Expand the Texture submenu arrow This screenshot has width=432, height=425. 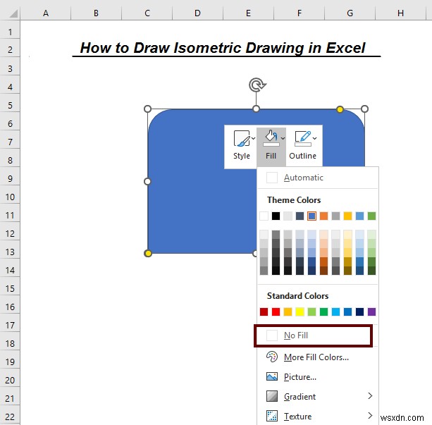point(370,416)
